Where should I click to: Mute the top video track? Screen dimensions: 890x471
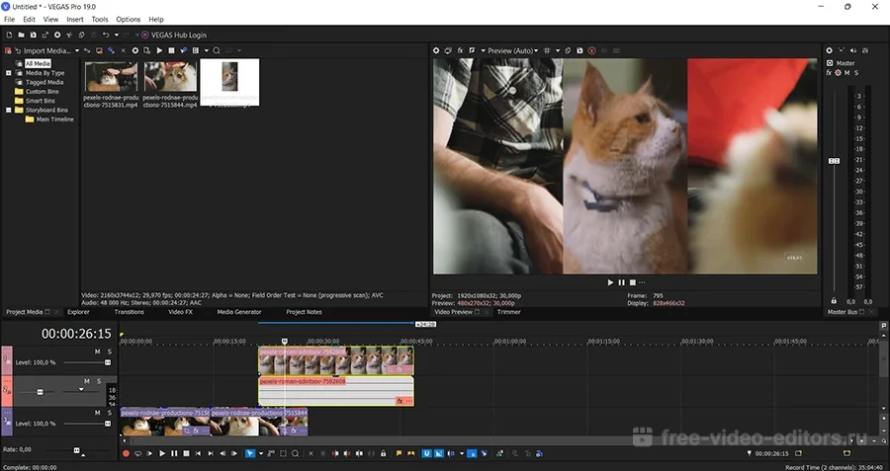pos(97,352)
